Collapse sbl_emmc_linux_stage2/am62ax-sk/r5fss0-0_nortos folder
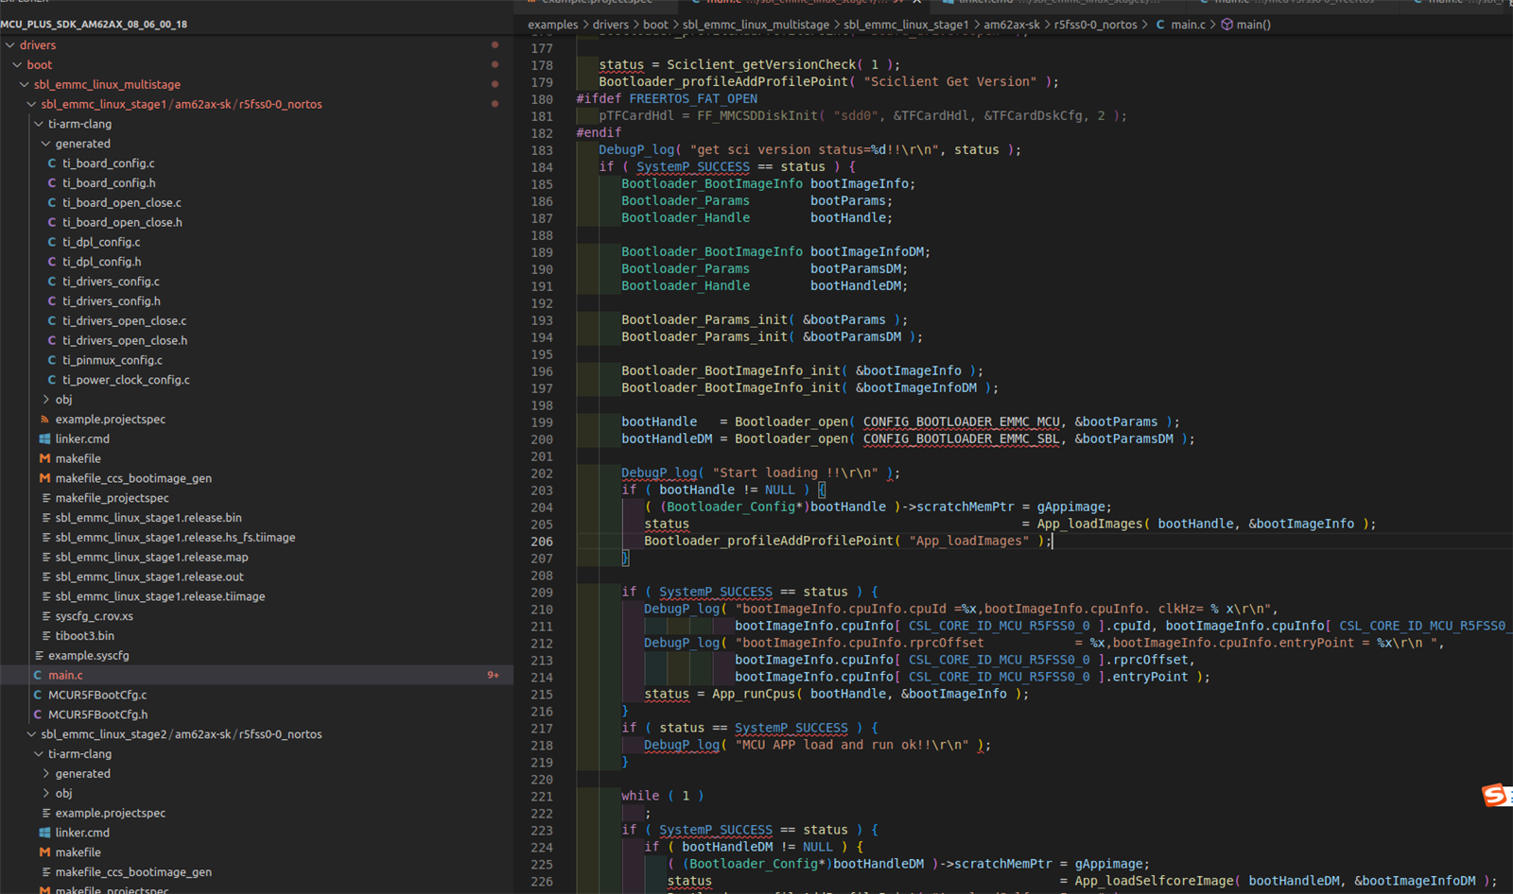 click(x=31, y=734)
